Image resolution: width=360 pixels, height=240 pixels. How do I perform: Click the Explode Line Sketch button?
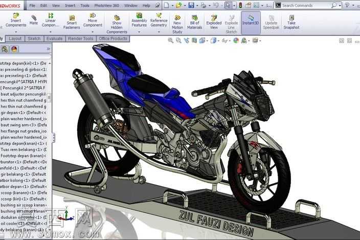(231, 25)
